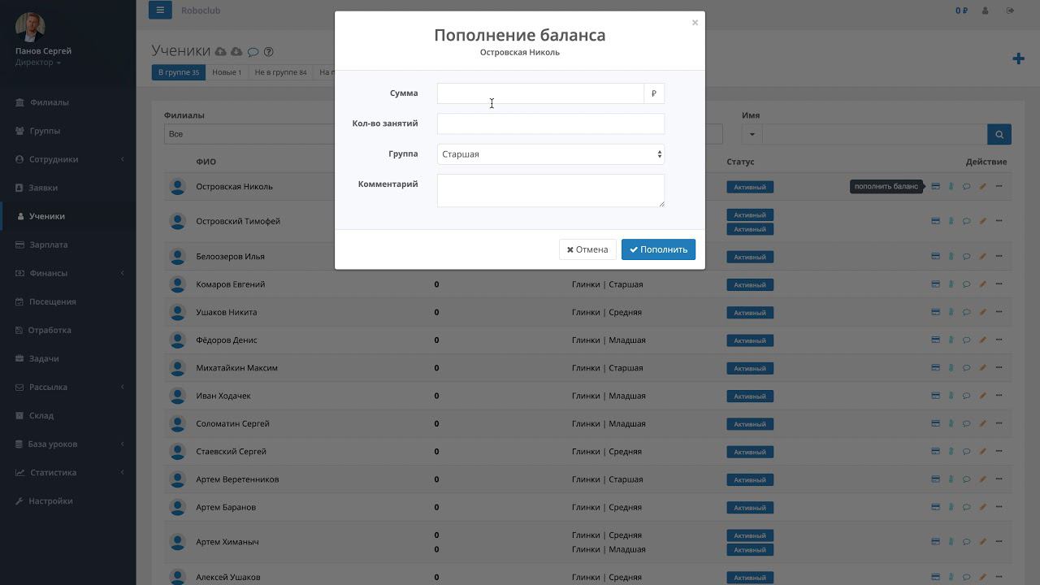Focus the Комментарий text area
Screen dimensions: 1040x585
point(551,190)
